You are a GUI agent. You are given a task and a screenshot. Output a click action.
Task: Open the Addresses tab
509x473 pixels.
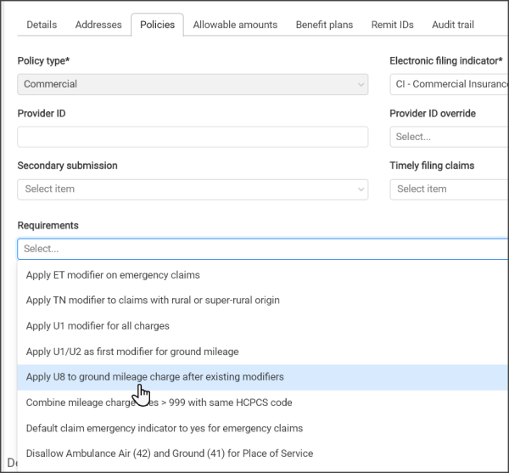click(98, 25)
